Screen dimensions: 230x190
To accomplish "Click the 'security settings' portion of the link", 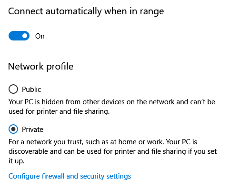I will click(x=106, y=176).
